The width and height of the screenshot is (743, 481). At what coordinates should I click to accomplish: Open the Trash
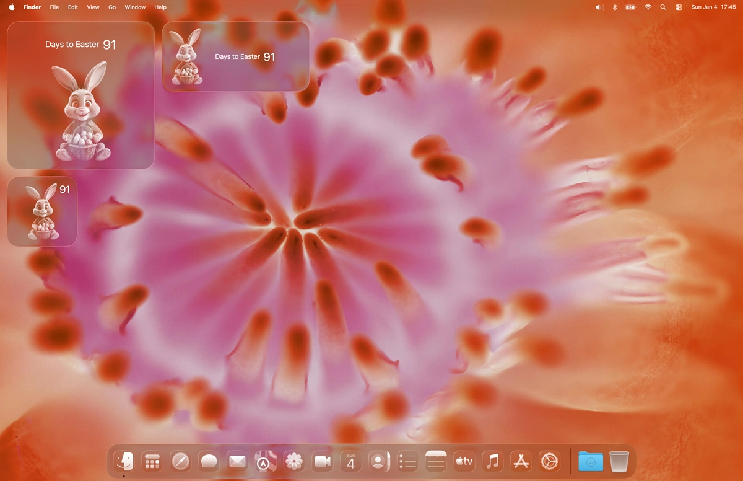(x=619, y=461)
